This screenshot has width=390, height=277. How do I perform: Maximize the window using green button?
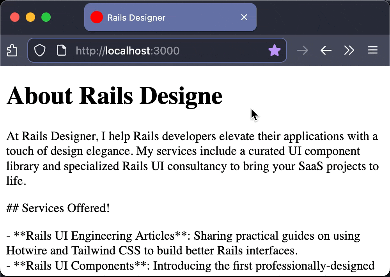pyautogui.click(x=46, y=18)
